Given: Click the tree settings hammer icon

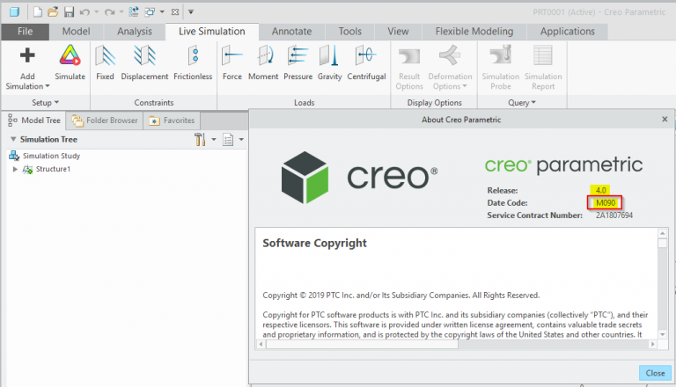Looking at the screenshot, I should (200, 139).
